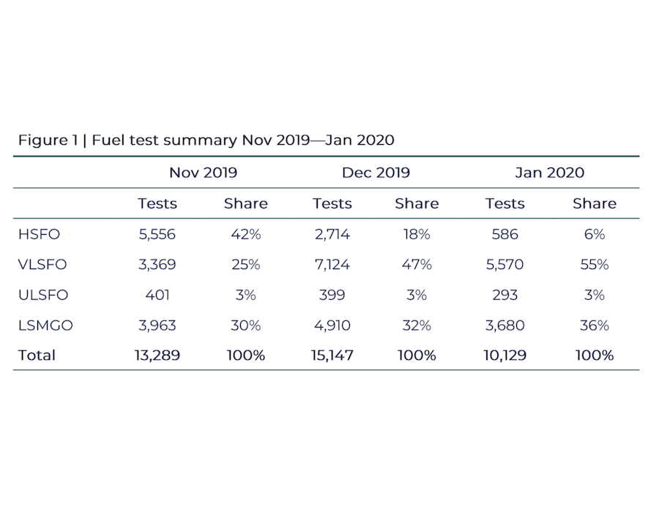Select the 13,289 total tests cell
Image resolution: width=659 pixels, height=512 pixels.
[157, 355]
